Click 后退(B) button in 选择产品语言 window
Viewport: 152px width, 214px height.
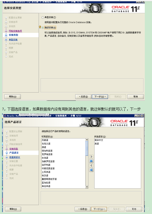tap(83, 209)
